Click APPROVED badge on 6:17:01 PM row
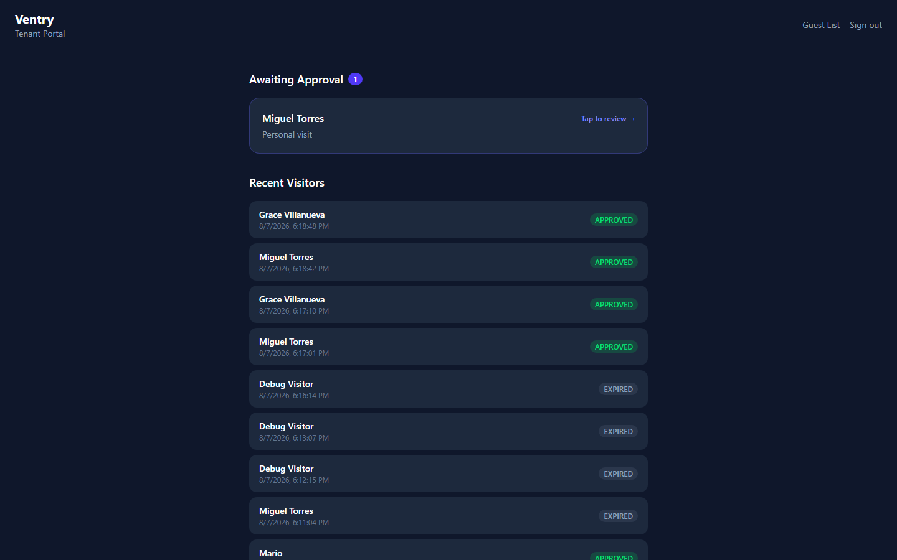Image resolution: width=897 pixels, height=560 pixels. coord(614,347)
